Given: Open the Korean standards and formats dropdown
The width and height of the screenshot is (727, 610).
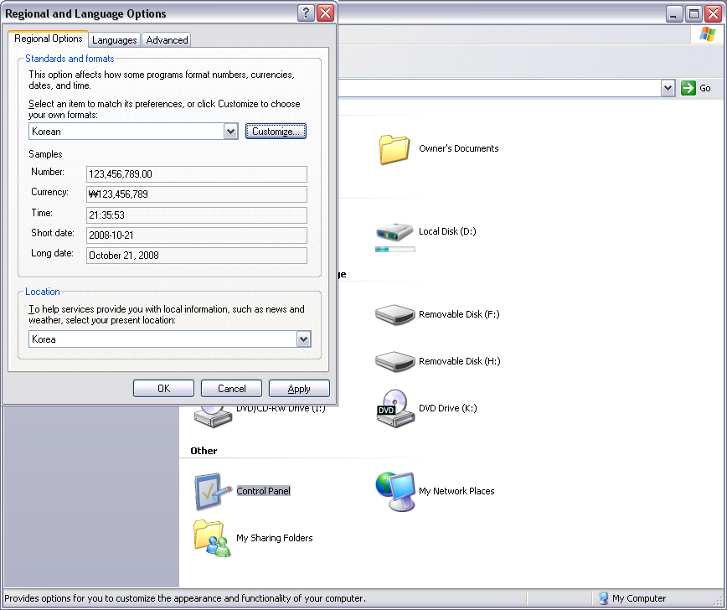Looking at the screenshot, I should 230,132.
